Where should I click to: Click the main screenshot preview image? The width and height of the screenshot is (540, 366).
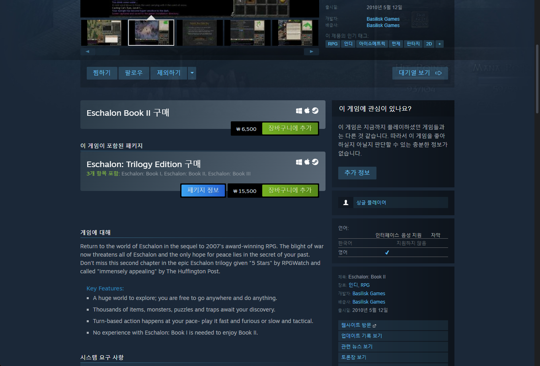200,8
